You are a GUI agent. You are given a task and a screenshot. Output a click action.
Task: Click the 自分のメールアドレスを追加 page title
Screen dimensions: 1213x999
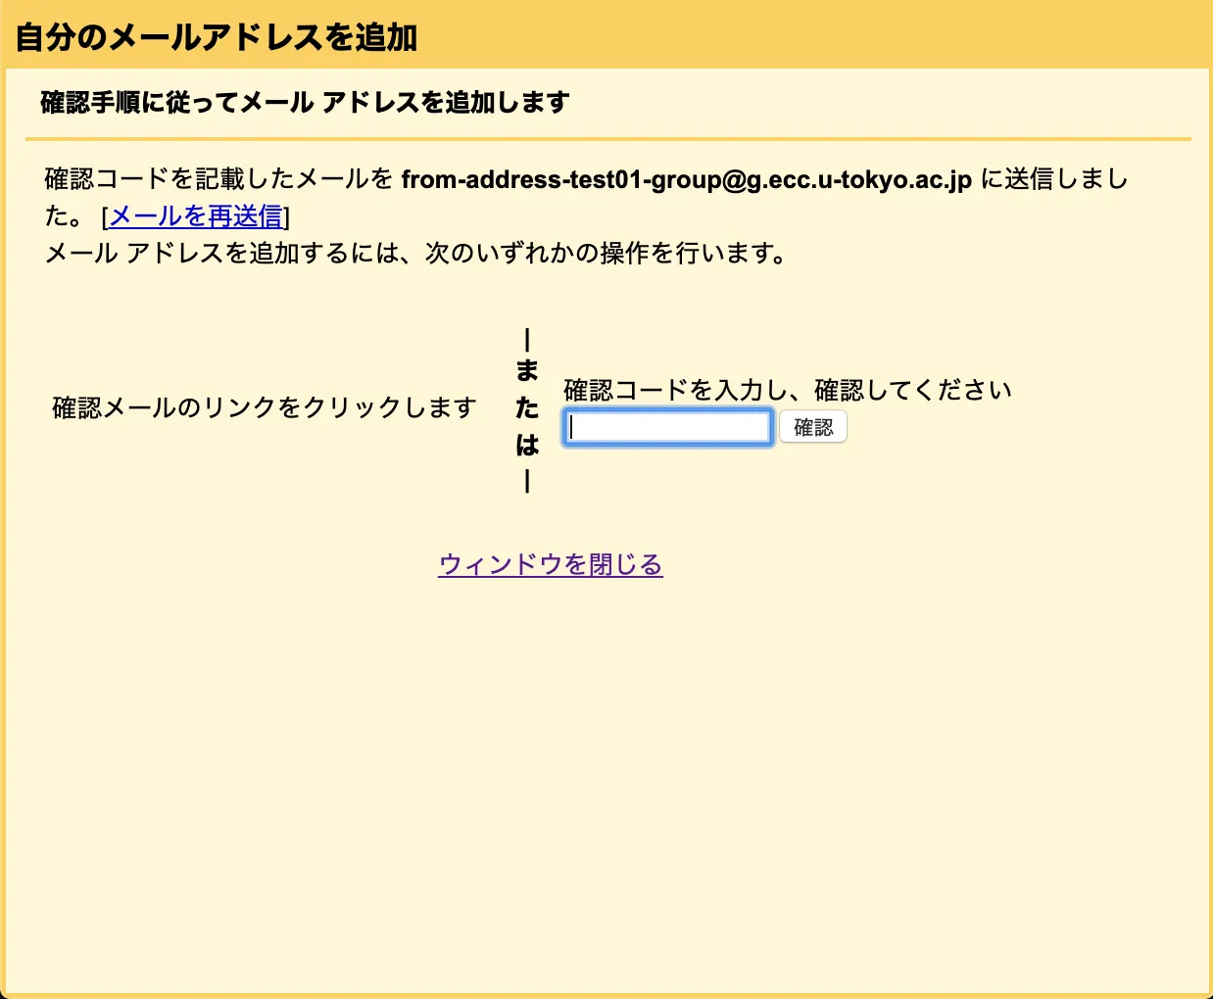pyautogui.click(x=216, y=37)
